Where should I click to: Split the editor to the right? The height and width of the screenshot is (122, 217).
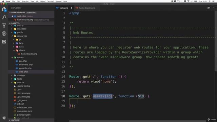click(x=209, y=8)
